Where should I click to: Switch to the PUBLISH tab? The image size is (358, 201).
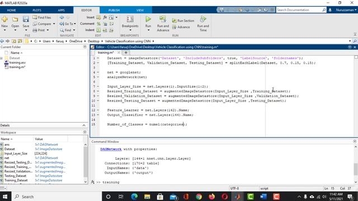pos(114,10)
